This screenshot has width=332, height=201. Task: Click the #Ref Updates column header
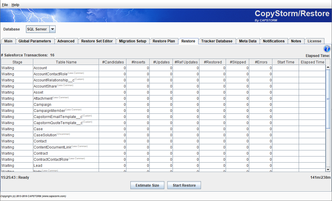pyautogui.click(x=186, y=62)
